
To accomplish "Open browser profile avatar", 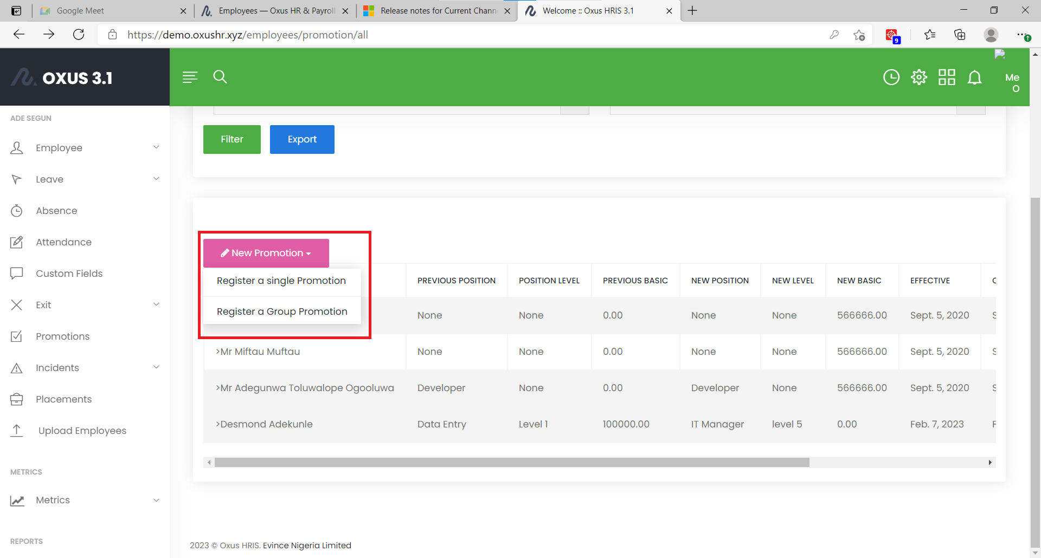I will tap(991, 35).
